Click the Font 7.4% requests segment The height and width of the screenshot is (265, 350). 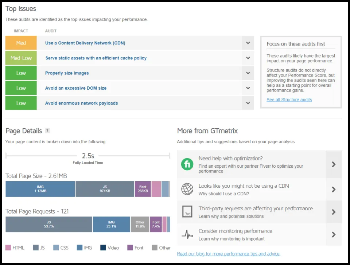coord(156,225)
